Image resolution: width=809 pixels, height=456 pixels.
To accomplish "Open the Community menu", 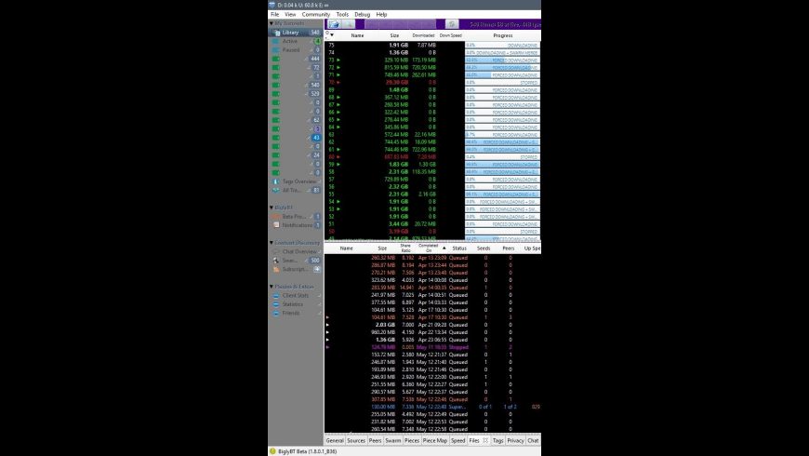I will pyautogui.click(x=316, y=15).
